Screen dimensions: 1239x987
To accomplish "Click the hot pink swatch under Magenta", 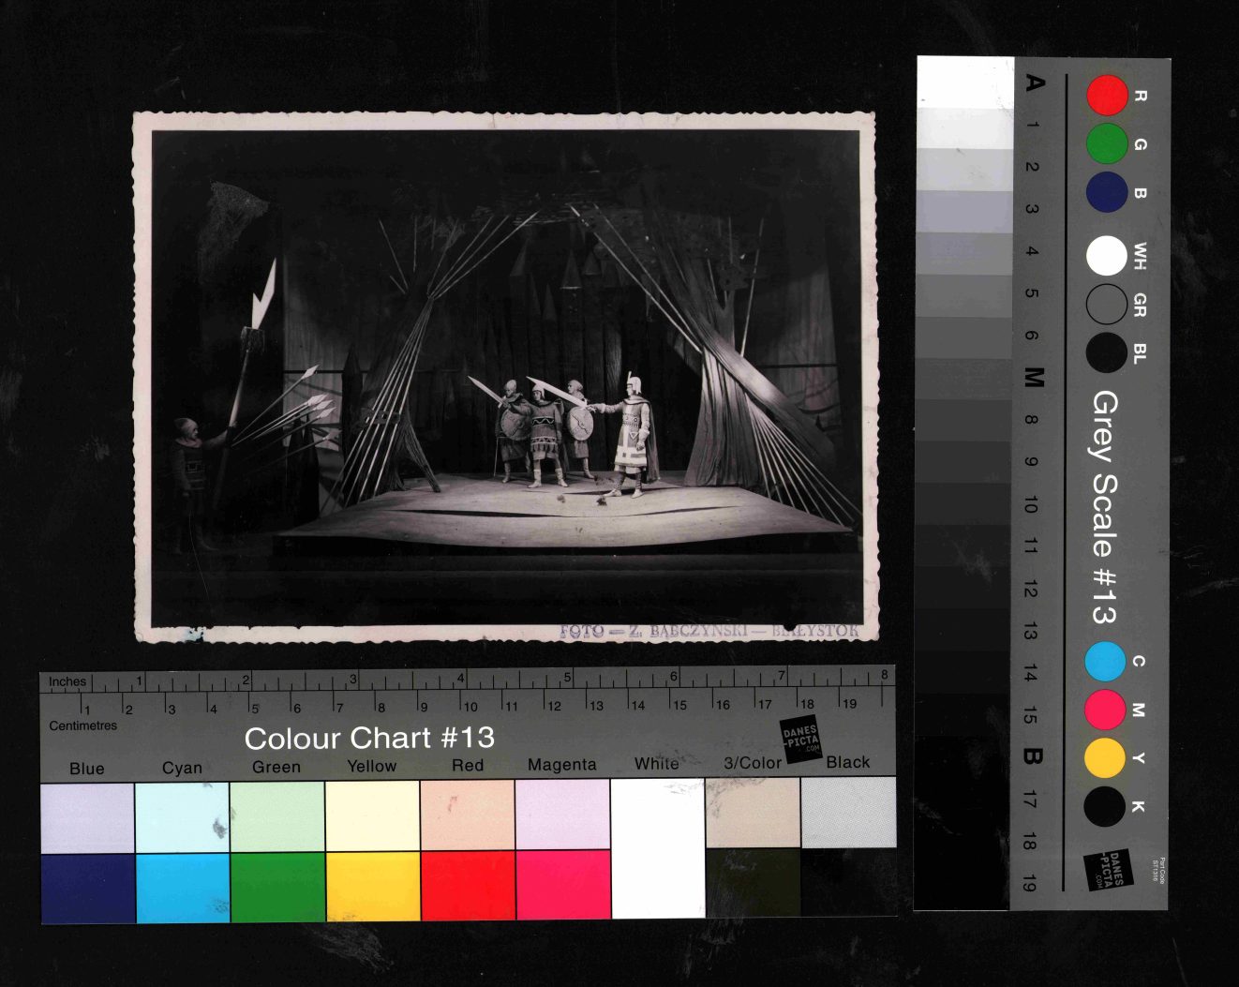I will click(x=563, y=885).
